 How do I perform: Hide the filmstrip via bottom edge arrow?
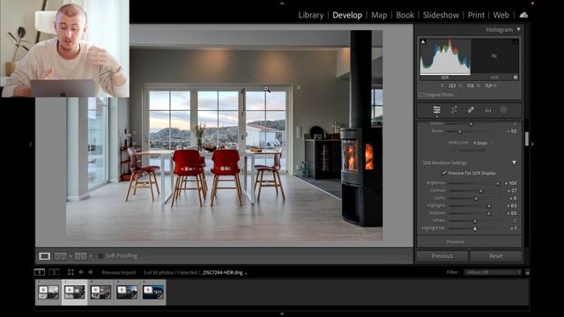tap(282, 313)
